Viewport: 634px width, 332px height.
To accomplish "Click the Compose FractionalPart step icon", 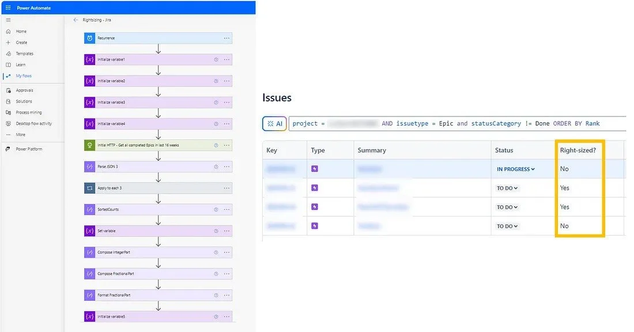I will [x=90, y=274].
